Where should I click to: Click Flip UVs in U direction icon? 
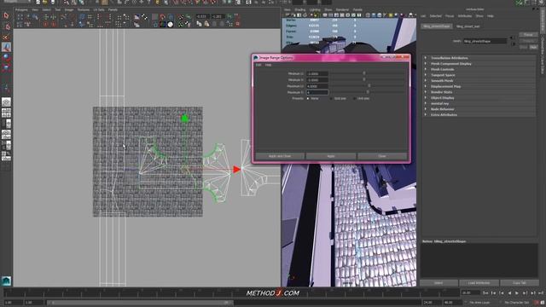[45, 17]
